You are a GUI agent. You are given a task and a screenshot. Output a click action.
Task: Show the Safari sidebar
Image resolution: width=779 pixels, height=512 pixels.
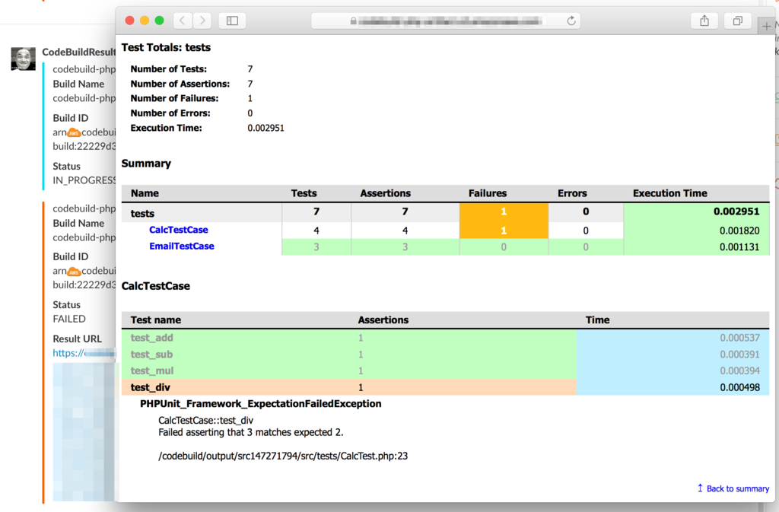coord(232,21)
